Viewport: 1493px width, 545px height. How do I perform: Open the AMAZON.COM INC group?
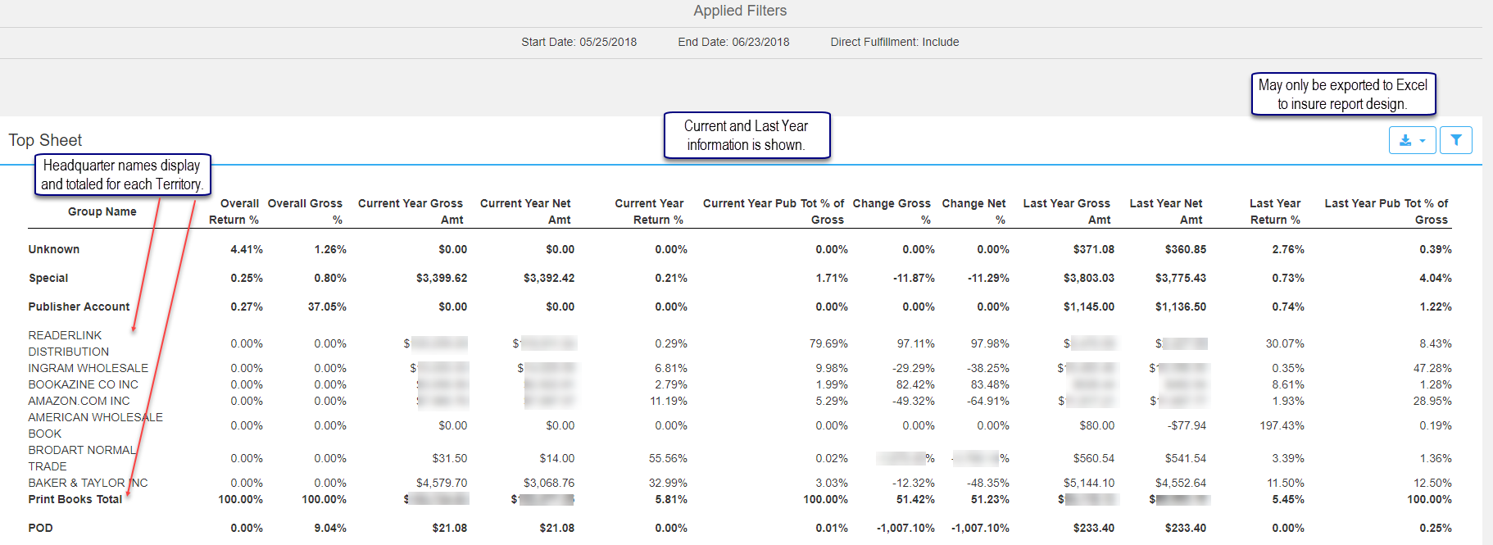coord(79,401)
